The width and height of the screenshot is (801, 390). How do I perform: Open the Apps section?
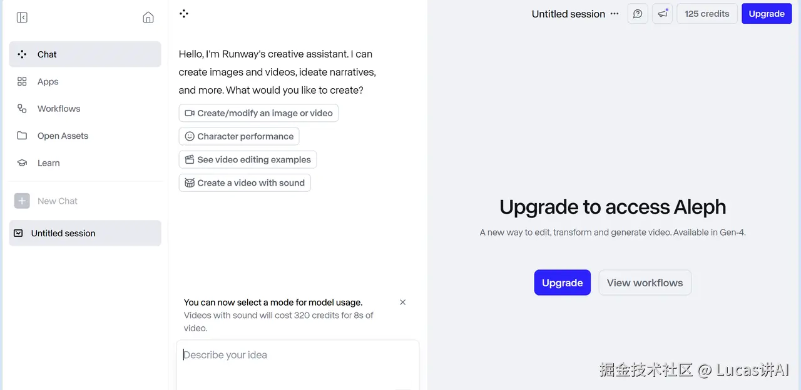tap(48, 82)
